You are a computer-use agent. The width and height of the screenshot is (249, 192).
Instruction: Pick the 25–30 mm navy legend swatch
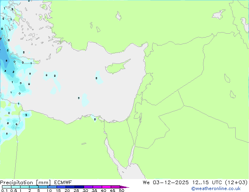point(79,187)
